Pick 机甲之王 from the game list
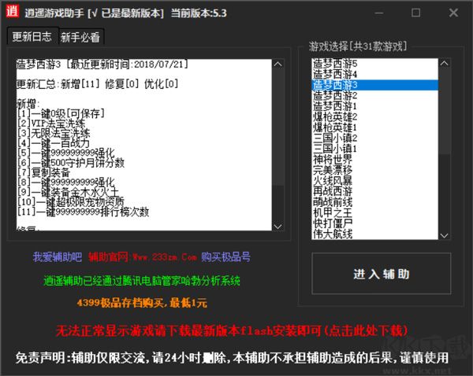 tap(334, 212)
